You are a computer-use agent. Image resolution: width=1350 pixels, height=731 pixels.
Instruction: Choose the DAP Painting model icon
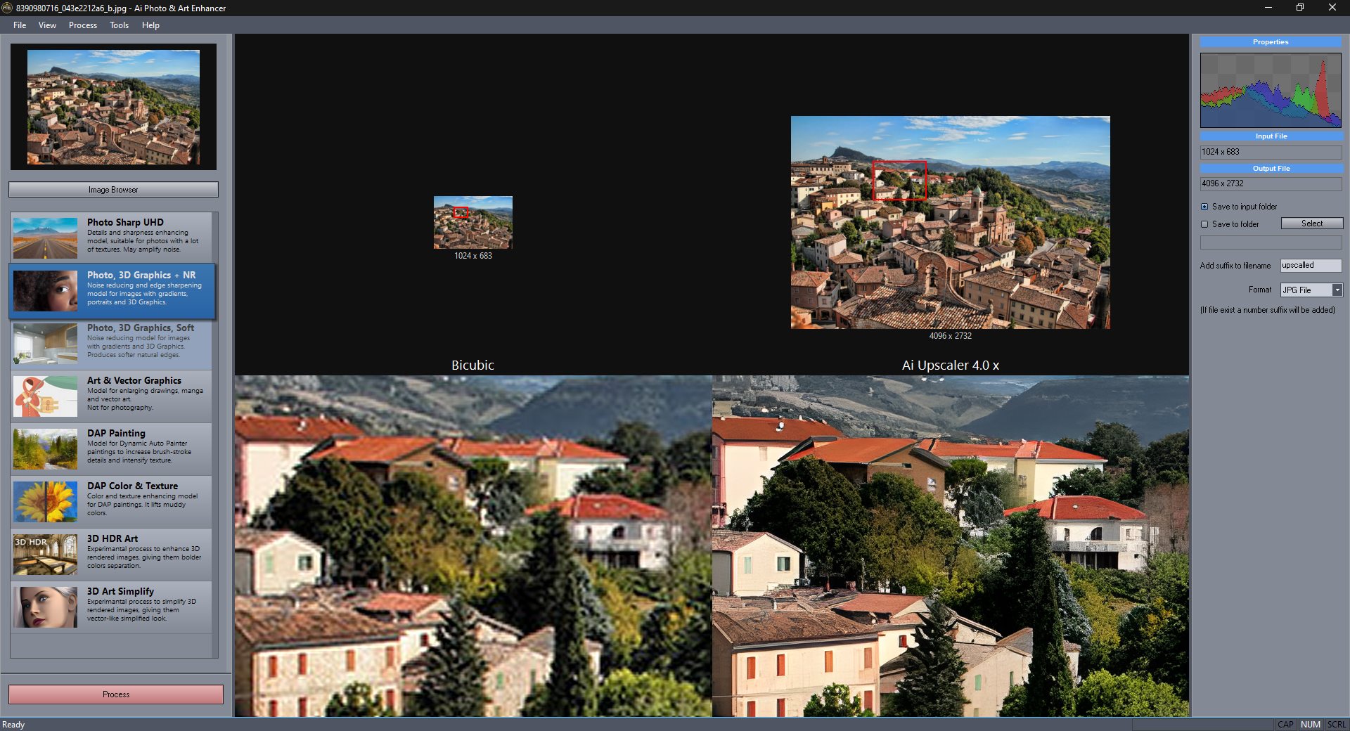(45, 448)
